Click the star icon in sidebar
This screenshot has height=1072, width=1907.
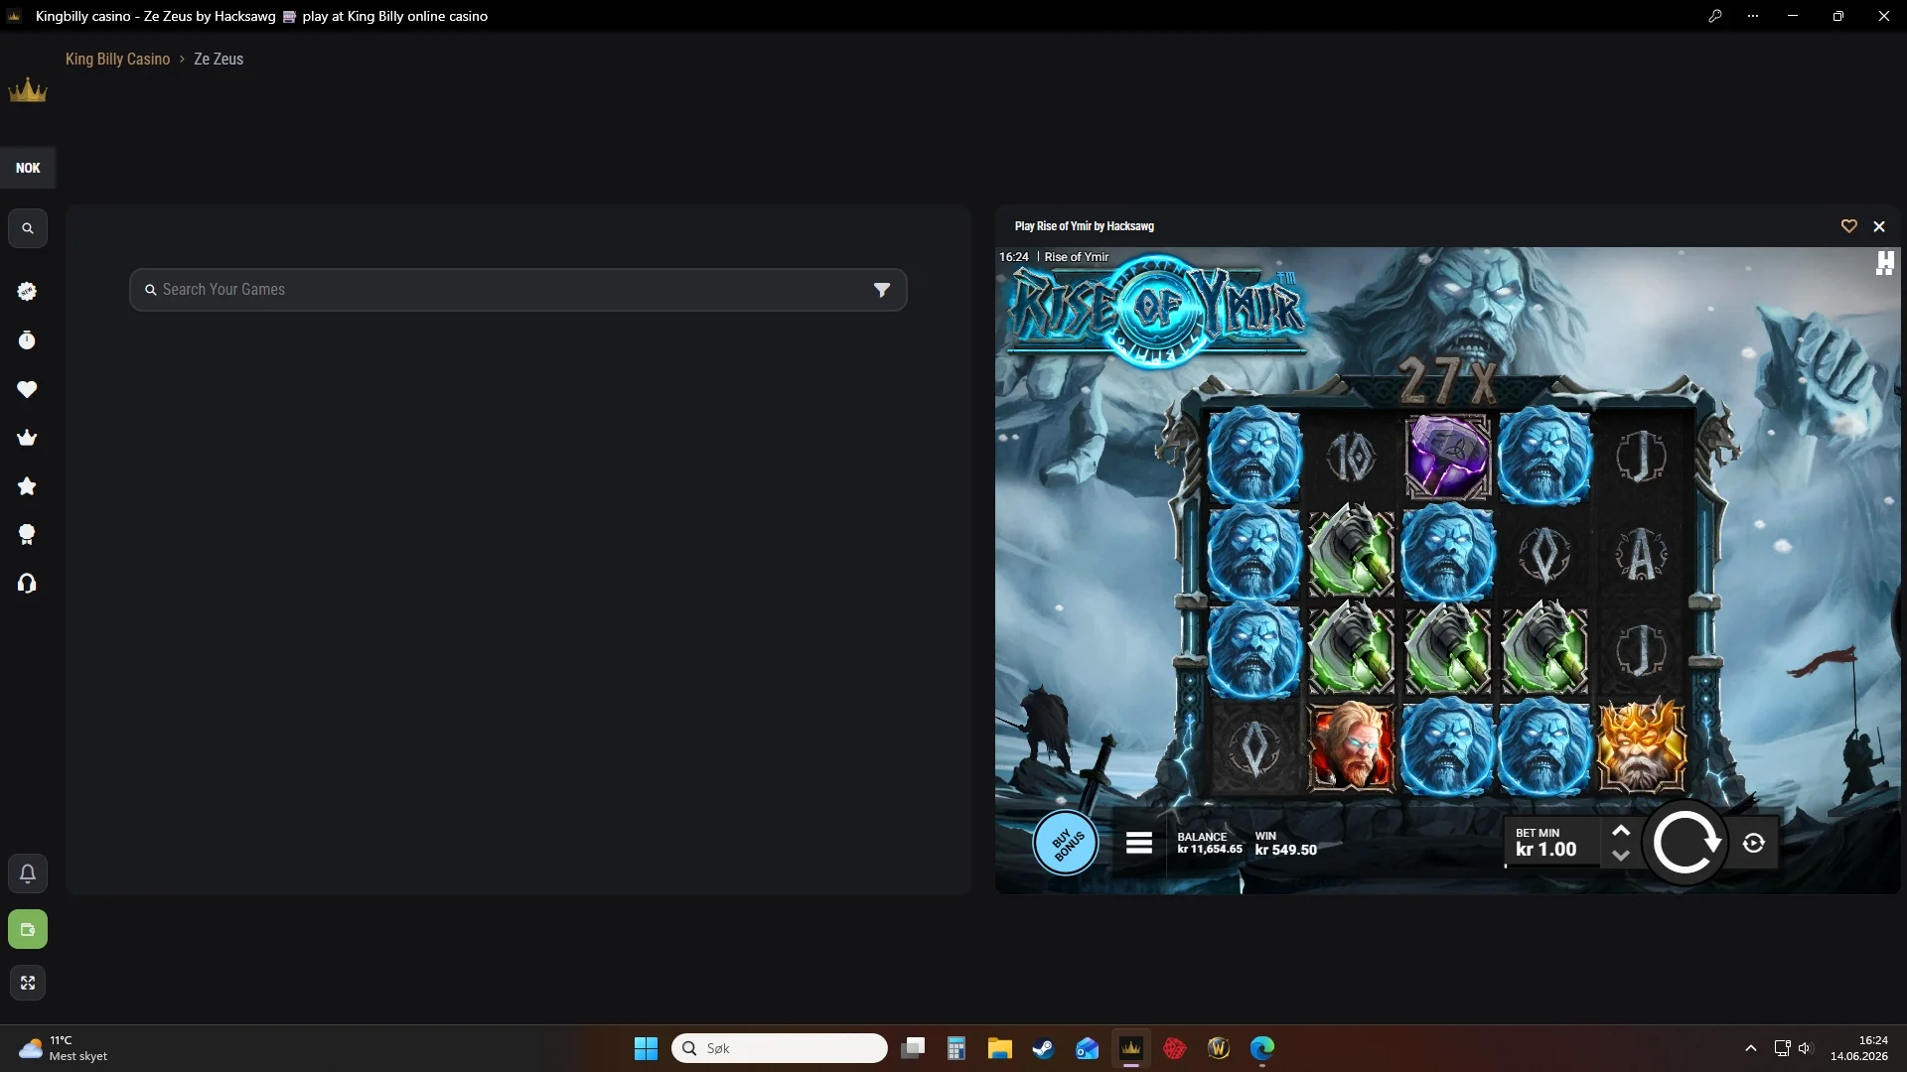tap(27, 486)
